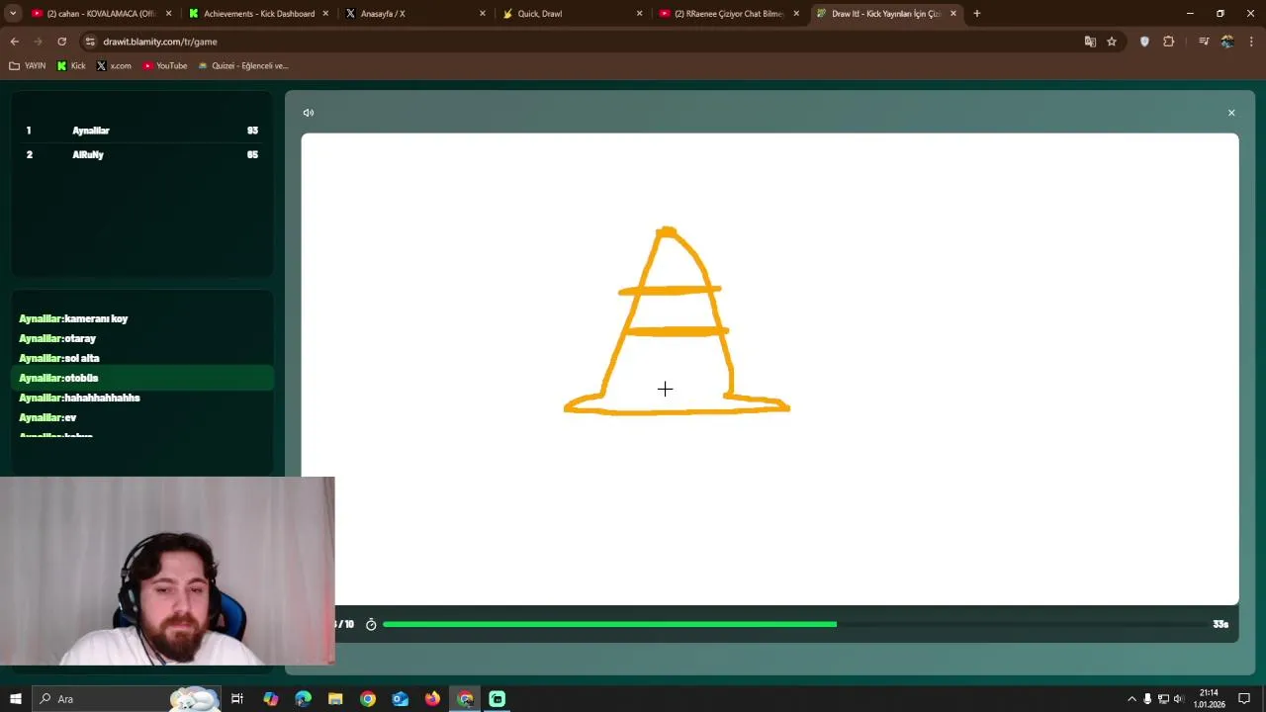The width and height of the screenshot is (1266, 712).
Task: Switch to Achievements Kick Dashboard tab
Action: [258, 14]
